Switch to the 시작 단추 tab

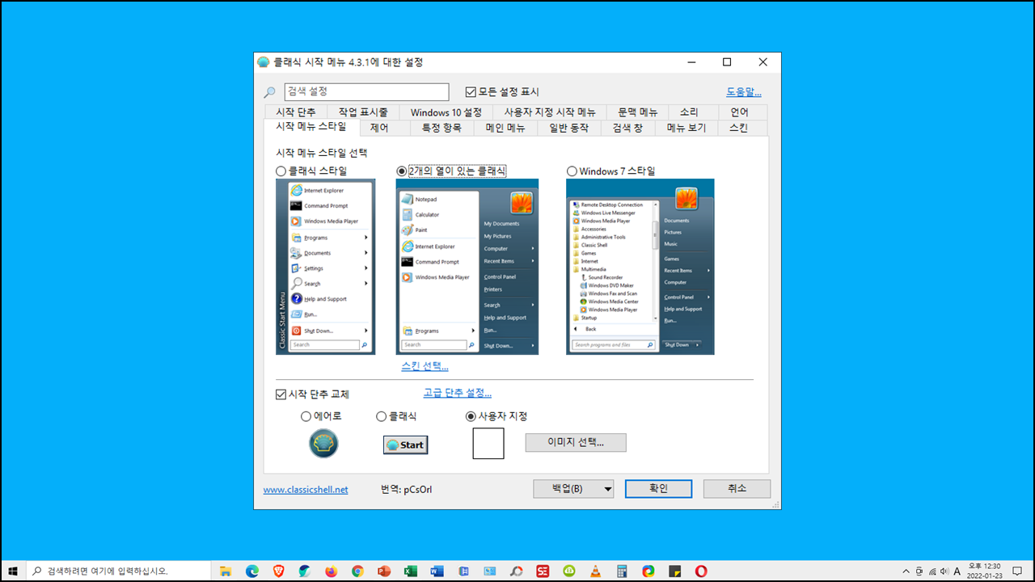click(x=296, y=112)
